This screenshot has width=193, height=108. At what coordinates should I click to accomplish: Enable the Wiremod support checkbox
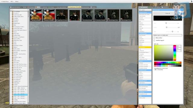(x=154, y=40)
